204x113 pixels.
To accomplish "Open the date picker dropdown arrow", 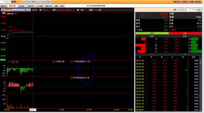I will (190, 10).
